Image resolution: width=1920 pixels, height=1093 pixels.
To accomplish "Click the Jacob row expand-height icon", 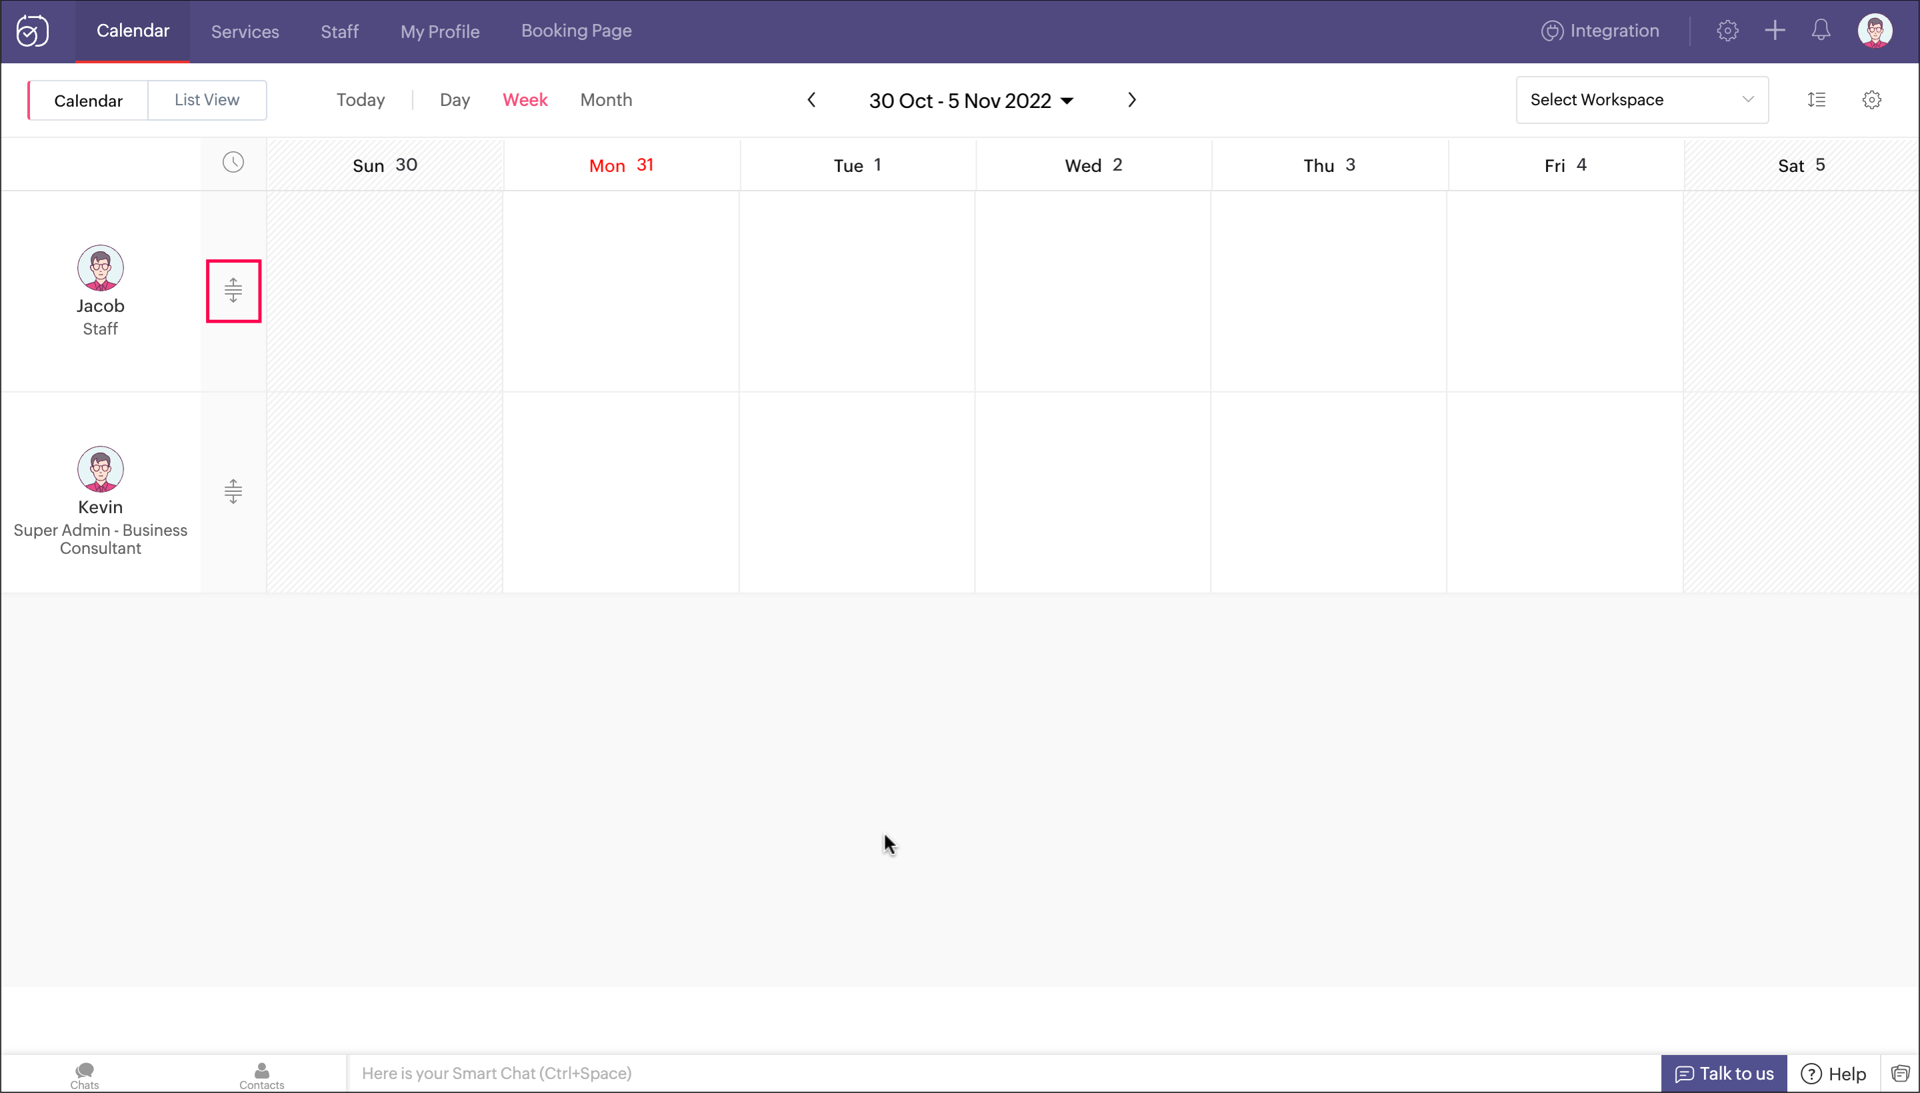I will coord(233,291).
